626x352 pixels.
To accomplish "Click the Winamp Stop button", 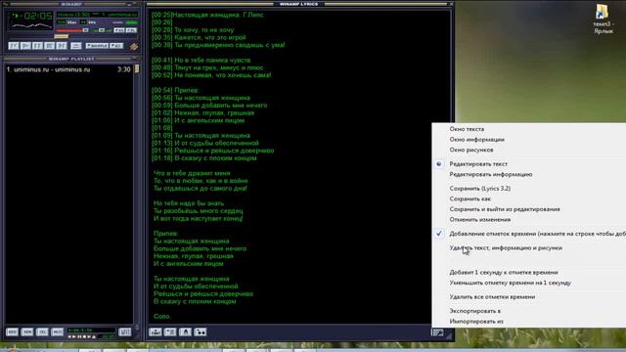I will click(x=50, y=46).
